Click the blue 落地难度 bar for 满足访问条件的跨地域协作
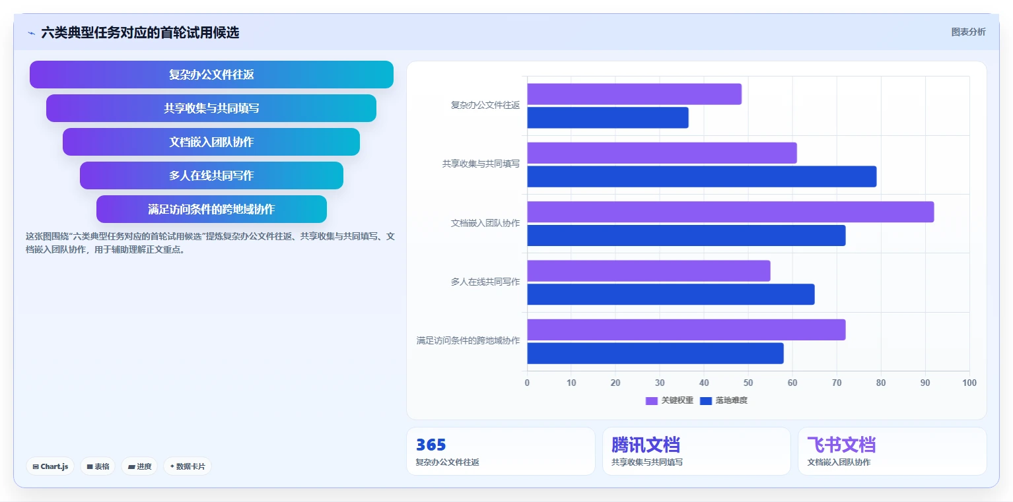This screenshot has width=1013, height=502. pos(655,353)
